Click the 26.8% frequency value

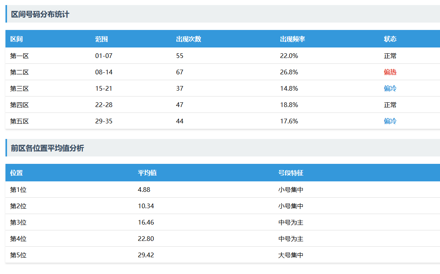pos(289,72)
